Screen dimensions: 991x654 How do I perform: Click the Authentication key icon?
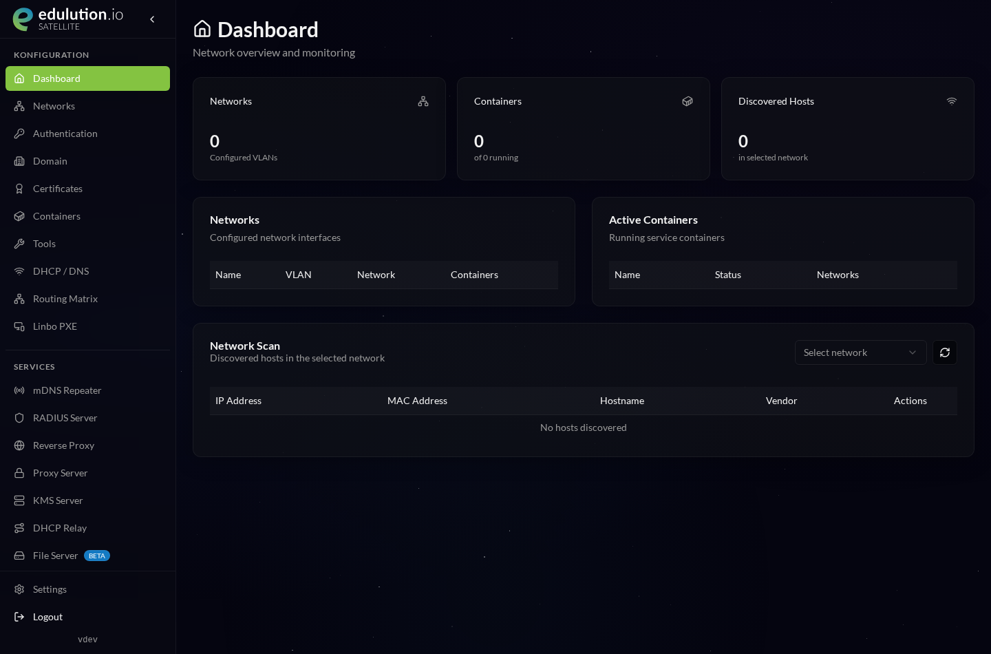pos(19,134)
